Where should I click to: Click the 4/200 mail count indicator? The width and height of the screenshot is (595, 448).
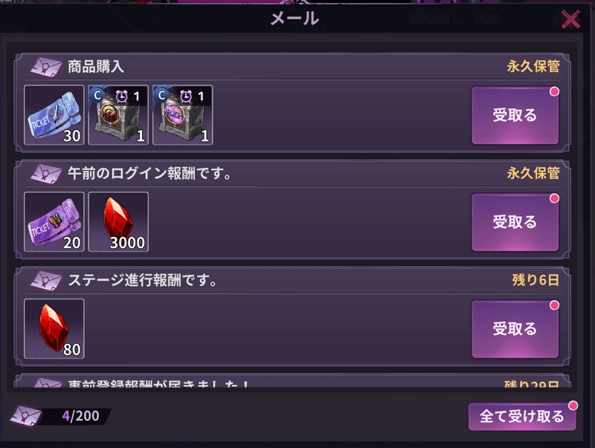[x=80, y=416]
